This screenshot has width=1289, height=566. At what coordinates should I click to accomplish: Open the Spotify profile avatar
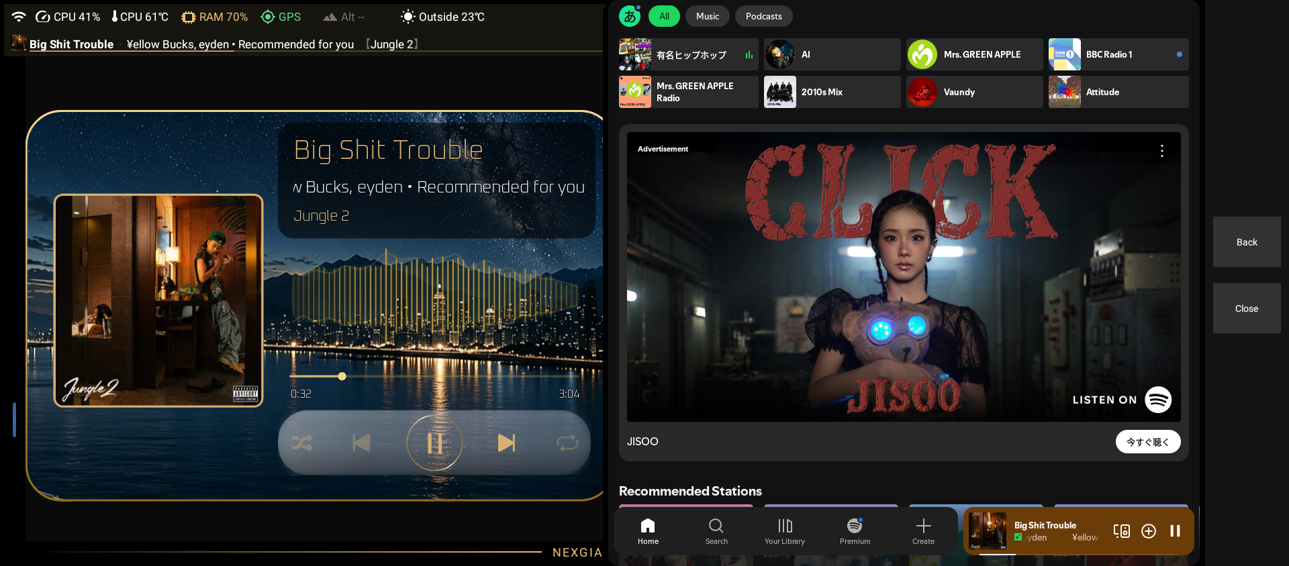tap(630, 16)
